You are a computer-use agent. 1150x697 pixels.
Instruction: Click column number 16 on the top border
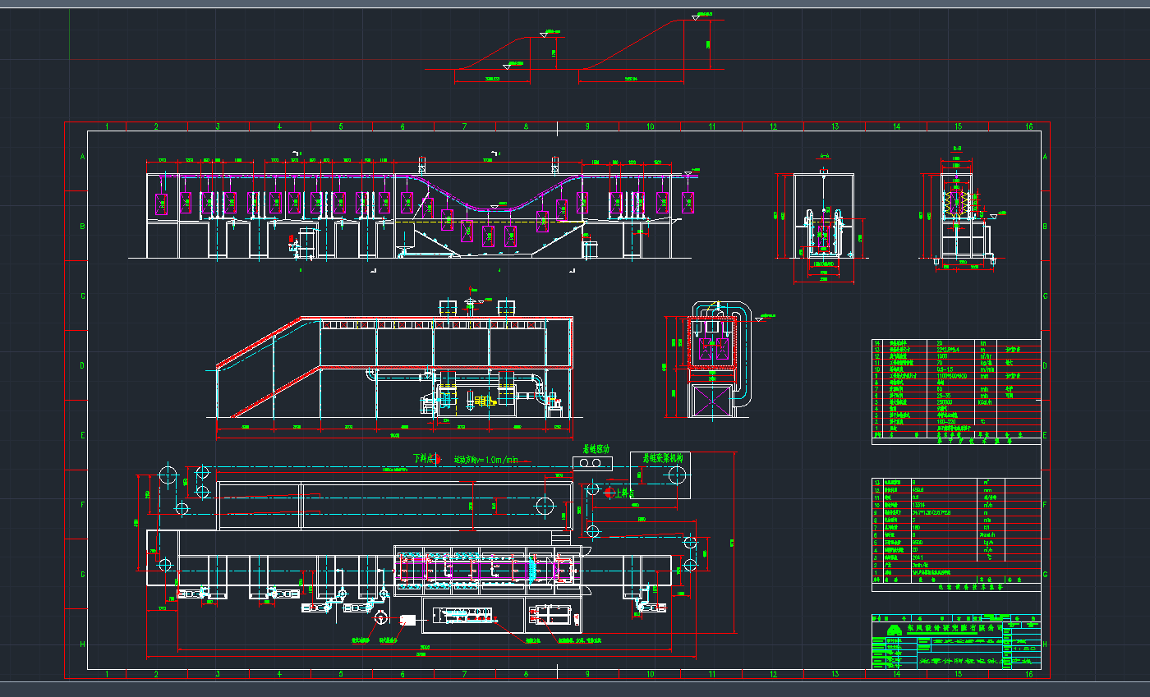1028,126
